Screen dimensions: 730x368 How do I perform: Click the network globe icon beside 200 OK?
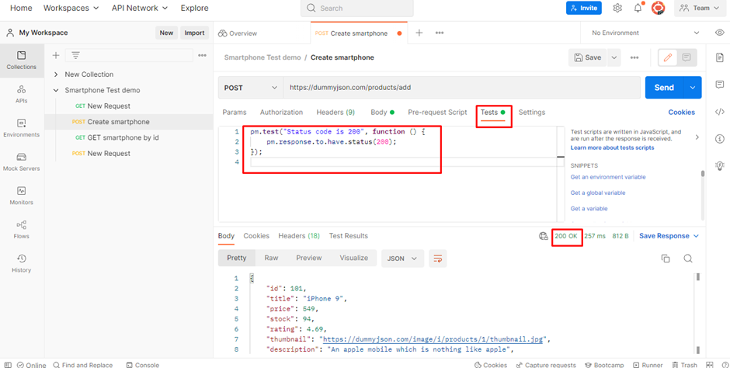[x=543, y=236]
